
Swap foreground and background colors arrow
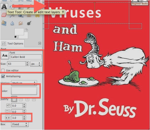pyautogui.click(x=27, y=30)
